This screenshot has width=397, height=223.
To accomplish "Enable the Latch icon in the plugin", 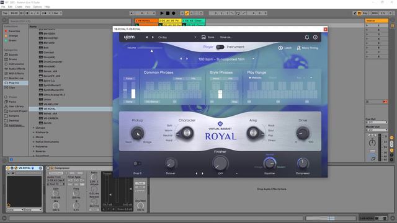I will (280, 48).
